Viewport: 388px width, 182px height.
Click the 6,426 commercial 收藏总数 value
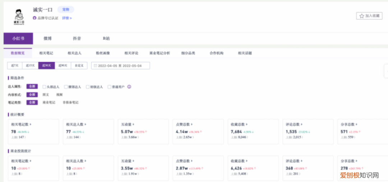pos(236,168)
